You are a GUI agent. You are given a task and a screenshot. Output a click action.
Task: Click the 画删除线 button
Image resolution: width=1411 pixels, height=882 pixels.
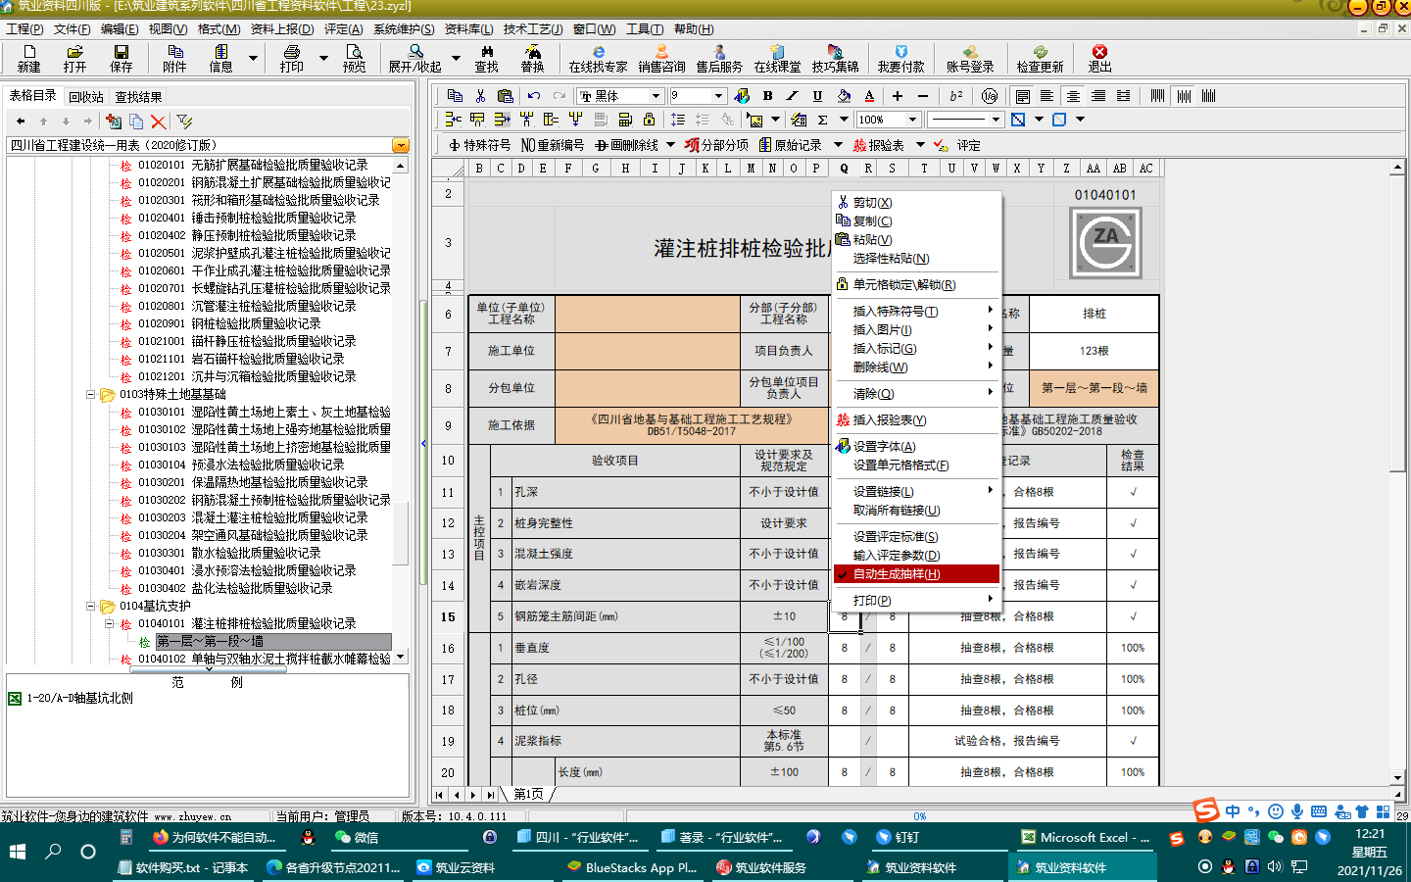click(x=626, y=145)
